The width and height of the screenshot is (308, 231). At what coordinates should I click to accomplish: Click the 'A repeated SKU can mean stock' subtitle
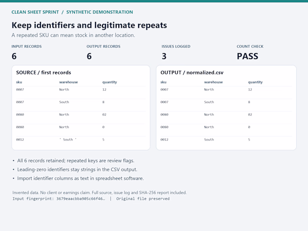point(73,35)
